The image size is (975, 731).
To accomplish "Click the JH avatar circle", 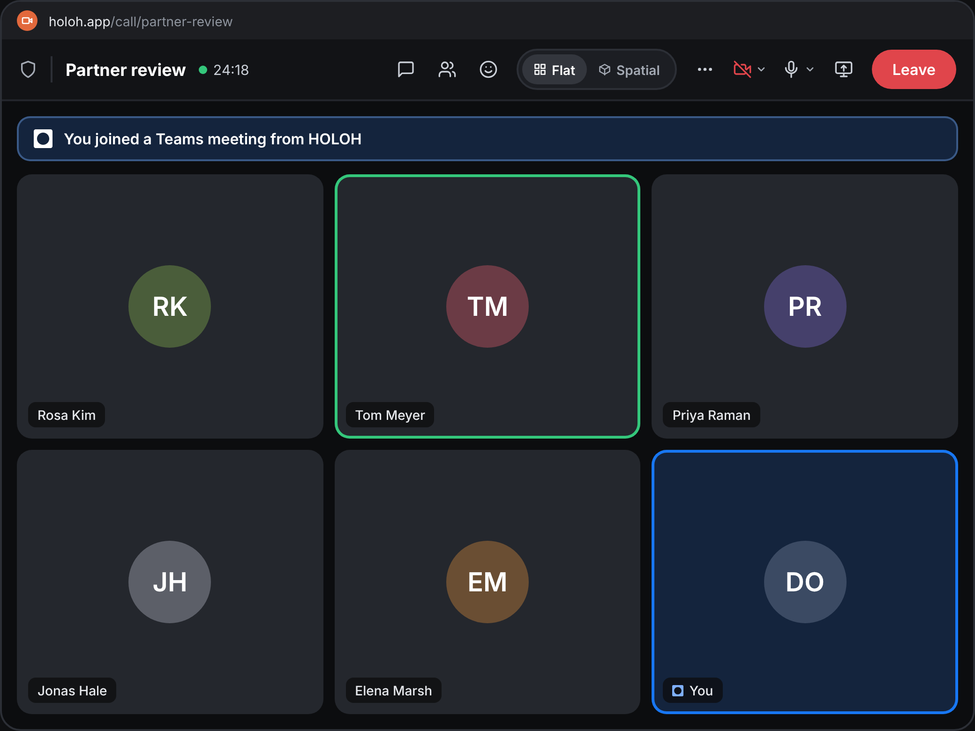I will point(170,582).
